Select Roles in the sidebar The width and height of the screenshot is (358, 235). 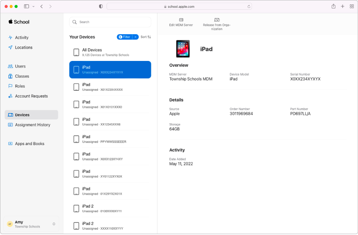(20, 86)
